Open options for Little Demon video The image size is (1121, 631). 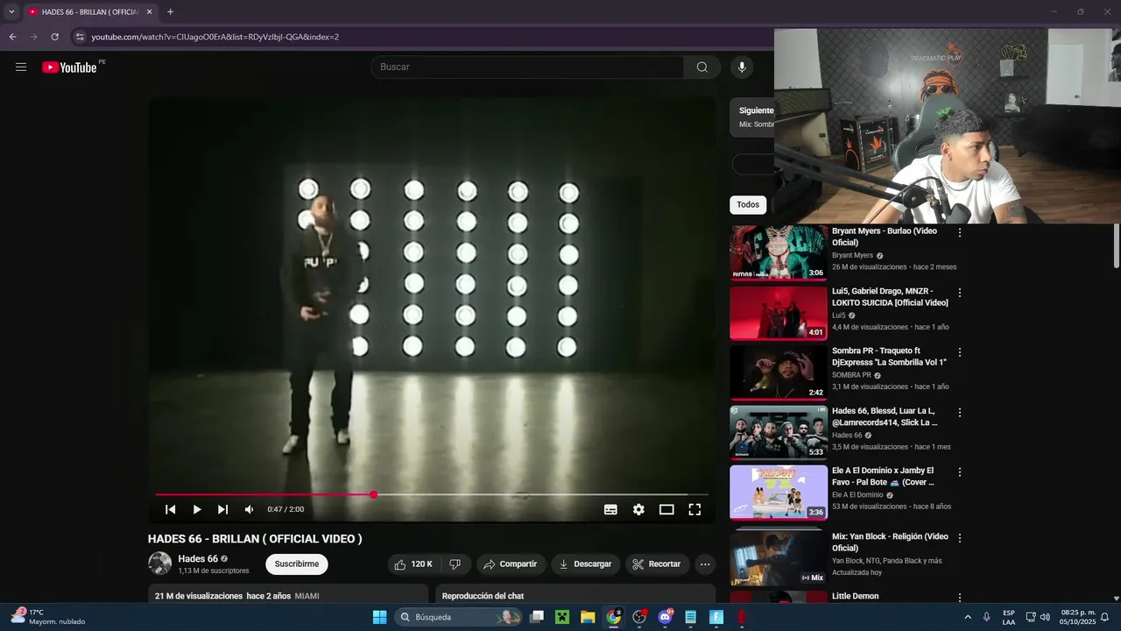(x=960, y=598)
